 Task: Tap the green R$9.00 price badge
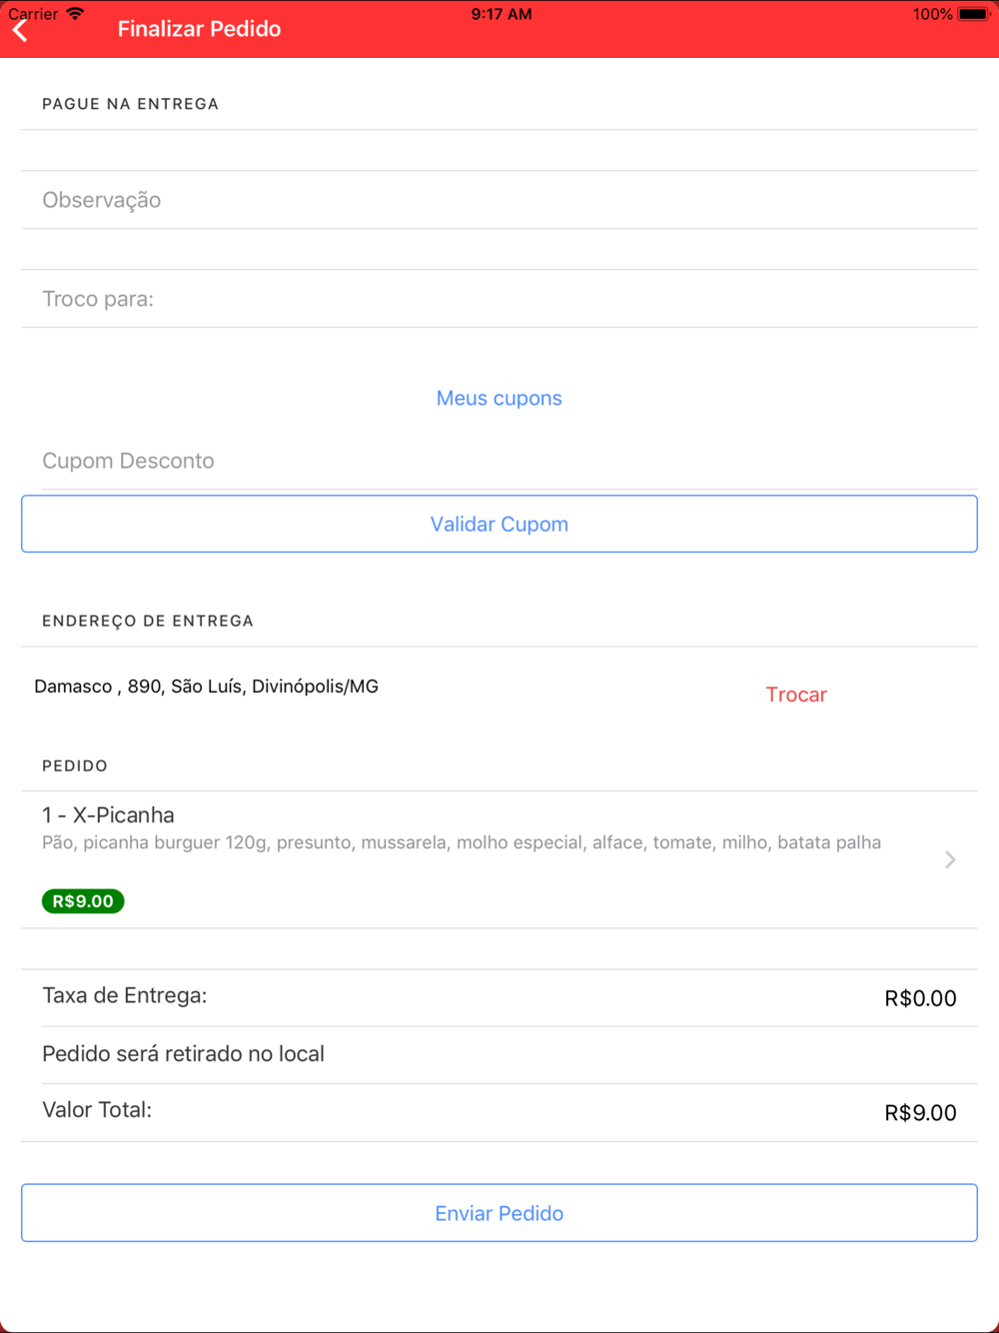[83, 901]
